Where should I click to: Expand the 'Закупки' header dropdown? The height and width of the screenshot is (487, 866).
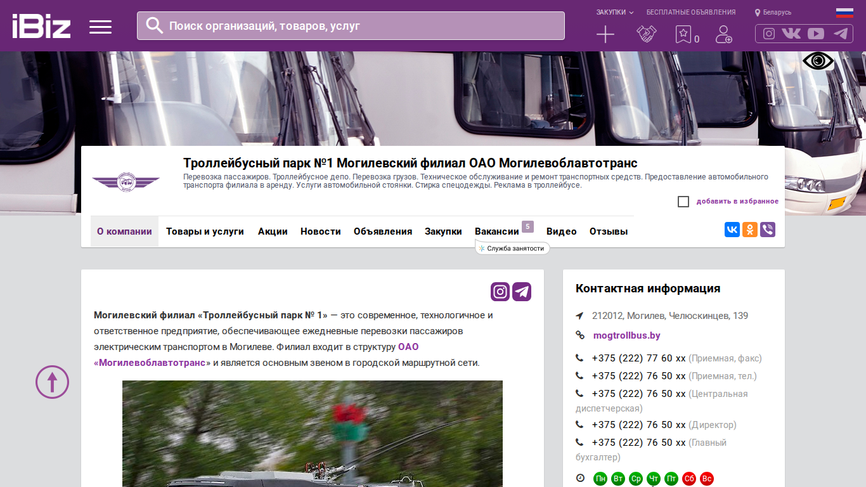[615, 12]
